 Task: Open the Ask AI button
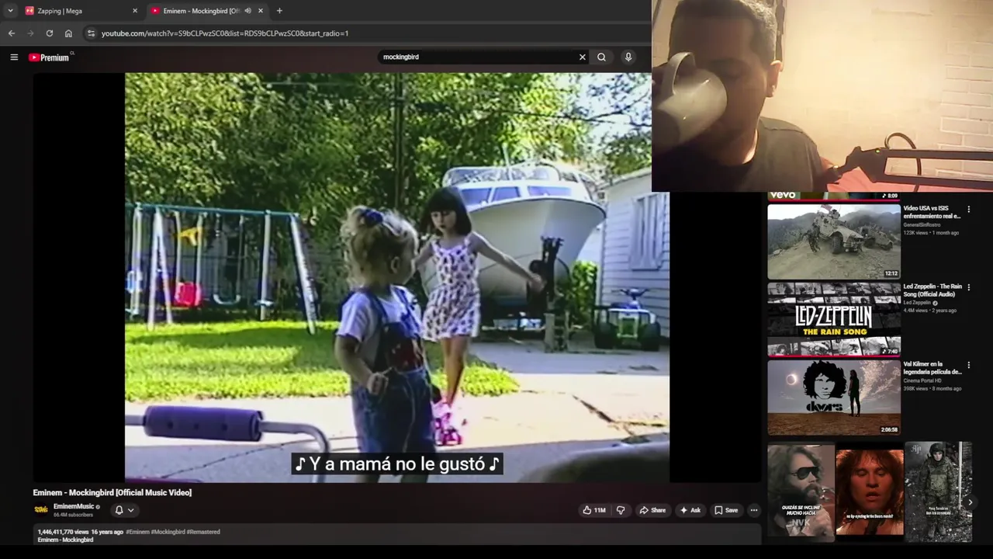pos(690,510)
